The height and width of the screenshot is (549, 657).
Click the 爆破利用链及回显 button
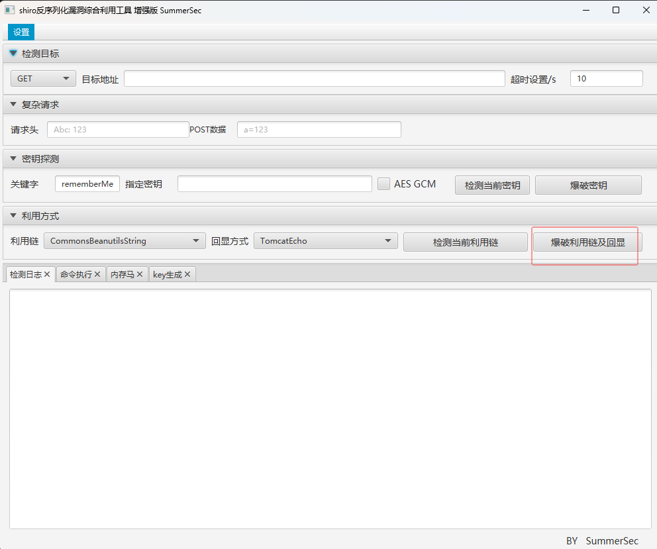(587, 242)
